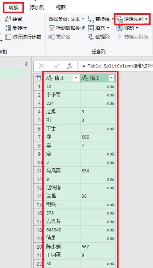
Task: Select the cell containing 钢铁
Action: (62, 205)
